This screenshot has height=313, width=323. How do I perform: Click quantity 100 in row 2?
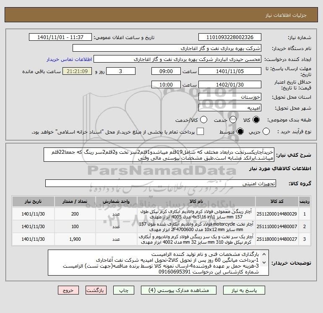pyautogui.click(x=75, y=226)
